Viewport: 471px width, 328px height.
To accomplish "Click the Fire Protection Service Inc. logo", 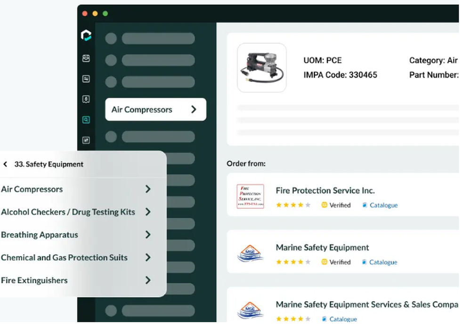I will point(250,196).
